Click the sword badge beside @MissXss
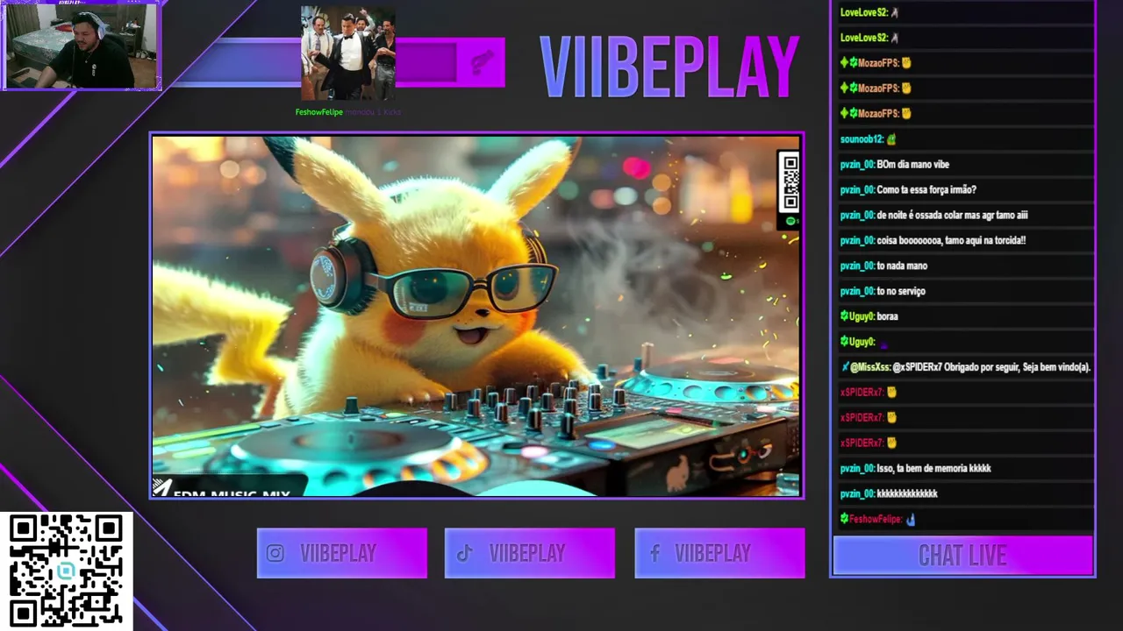This screenshot has height=631, width=1123. click(x=845, y=367)
